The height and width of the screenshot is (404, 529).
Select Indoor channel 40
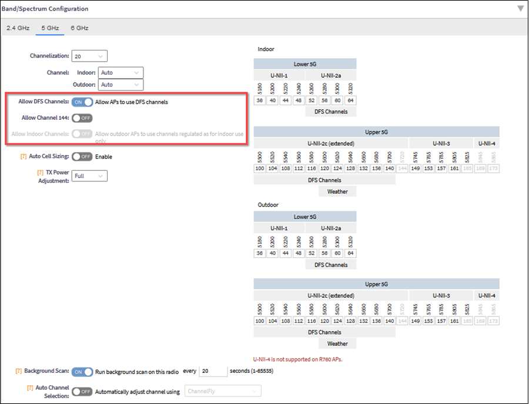(x=273, y=100)
